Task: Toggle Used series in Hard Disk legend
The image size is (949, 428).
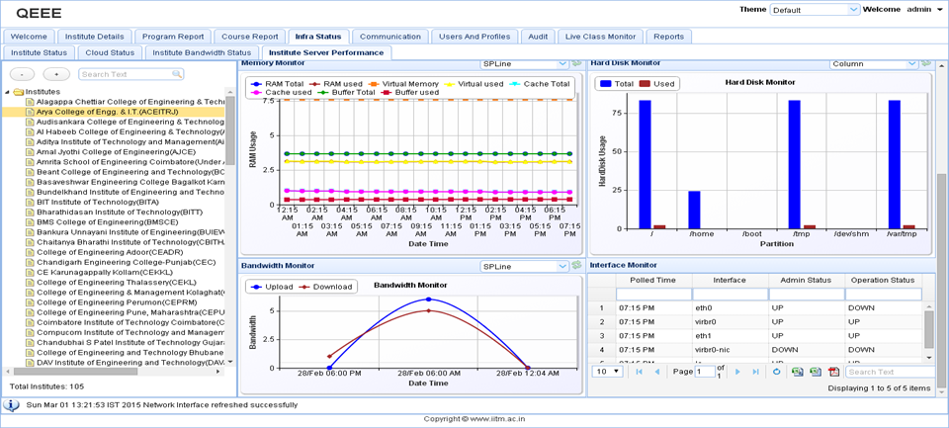Action: tap(656, 84)
